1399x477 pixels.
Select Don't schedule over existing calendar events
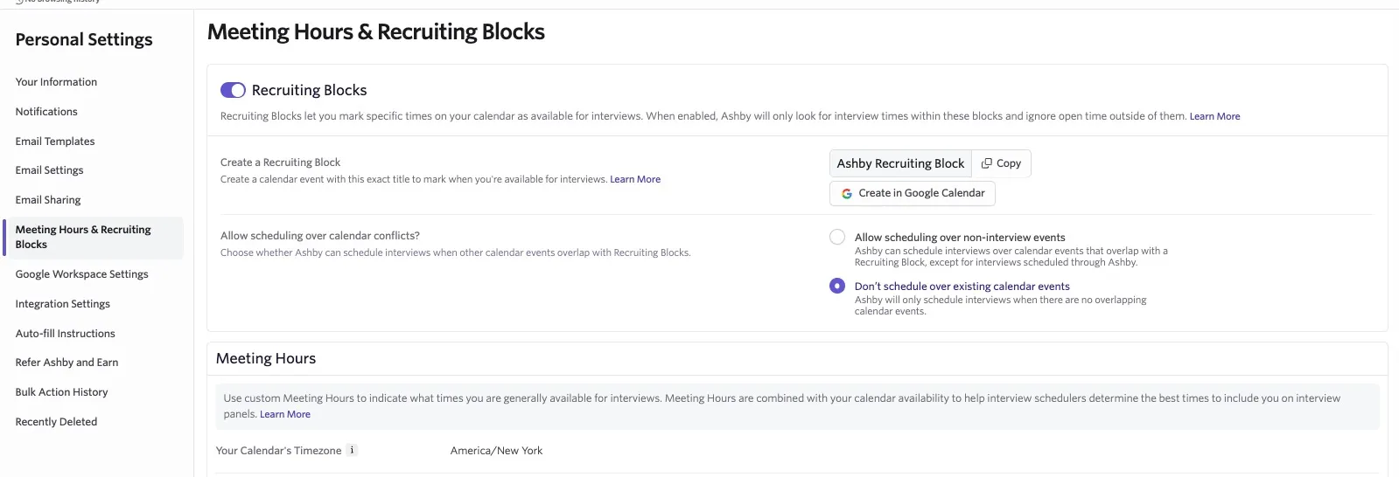(837, 286)
